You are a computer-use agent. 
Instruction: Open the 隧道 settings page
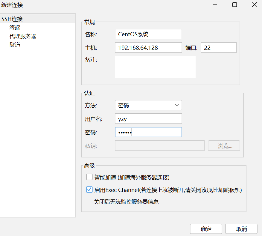click(15, 45)
